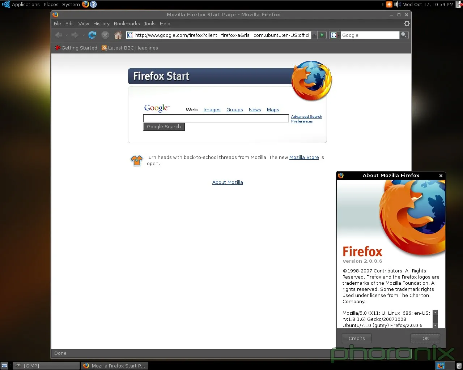This screenshot has height=370, width=463.
Task: Open the Places menu in top panel
Action: pyautogui.click(x=51, y=4)
